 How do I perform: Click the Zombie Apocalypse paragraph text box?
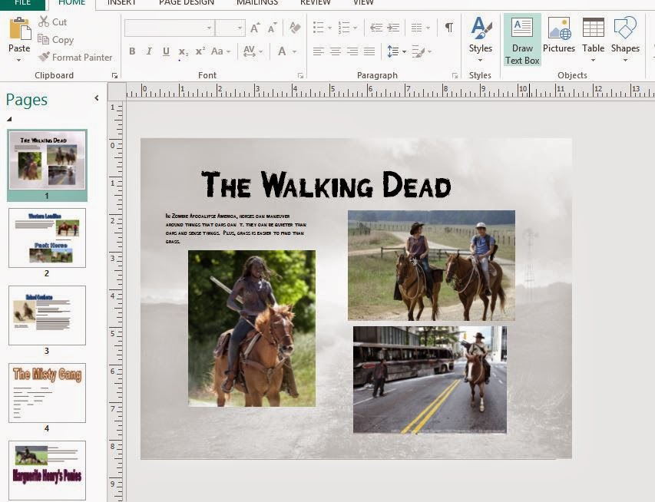click(236, 229)
